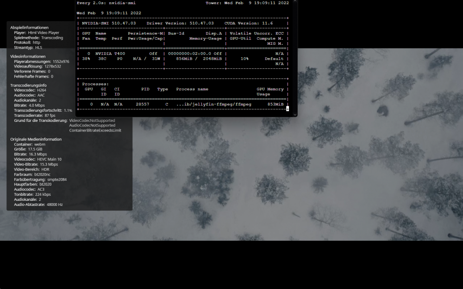The image size is (463, 289).
Task: Click the transcoding Bitrate "4.0 Mbps"
Action: click(x=37, y=105)
